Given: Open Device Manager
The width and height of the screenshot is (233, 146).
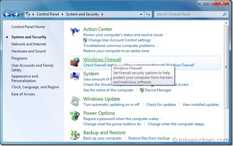Looking at the screenshot, I should (158, 90).
